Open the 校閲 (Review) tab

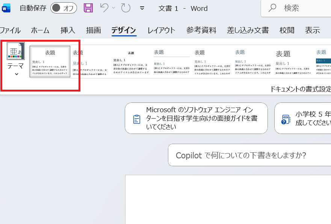tap(287, 30)
